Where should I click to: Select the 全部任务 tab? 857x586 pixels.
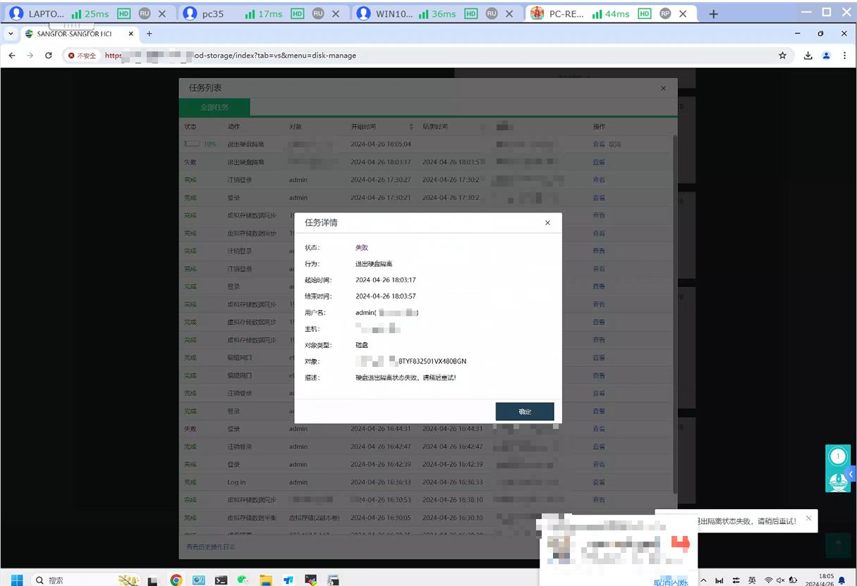[214, 108]
